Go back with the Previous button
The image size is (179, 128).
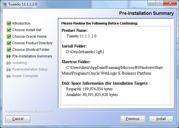[133, 119]
